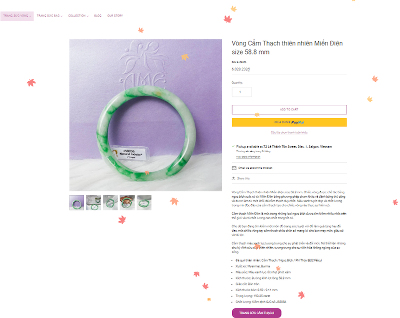
Task: Open the Collection dropdown arrow
Action: point(87,16)
